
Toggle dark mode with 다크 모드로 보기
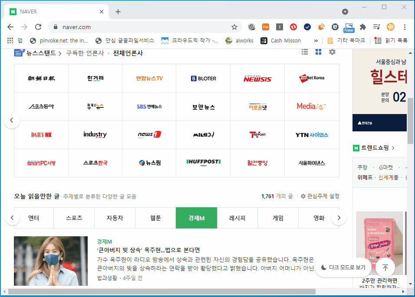point(343,268)
